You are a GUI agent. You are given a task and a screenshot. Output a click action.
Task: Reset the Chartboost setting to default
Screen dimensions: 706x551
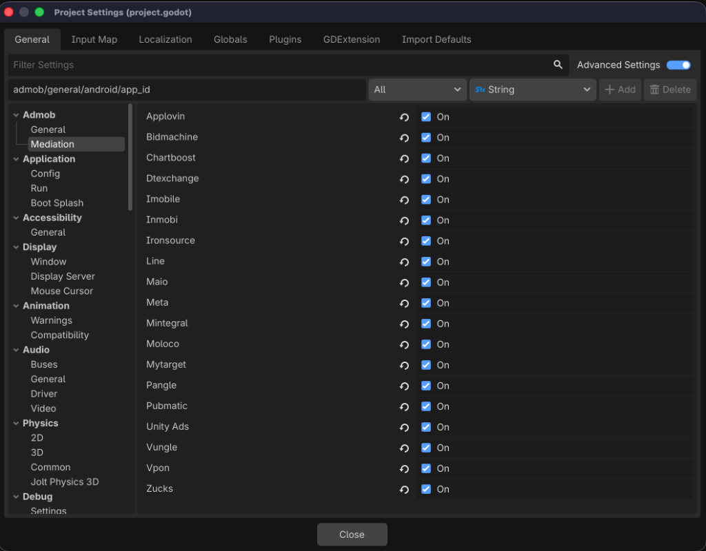click(x=404, y=159)
